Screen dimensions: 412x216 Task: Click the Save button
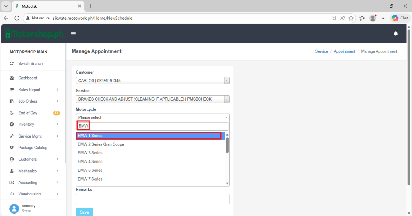pos(84,212)
